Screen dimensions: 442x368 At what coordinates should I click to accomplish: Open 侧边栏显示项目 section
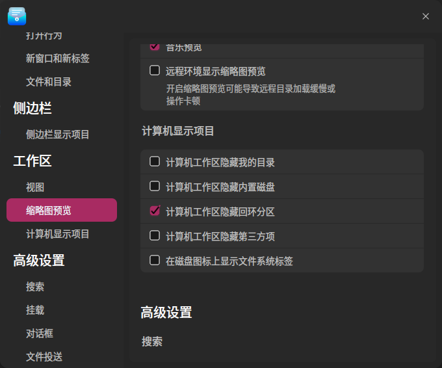58,135
